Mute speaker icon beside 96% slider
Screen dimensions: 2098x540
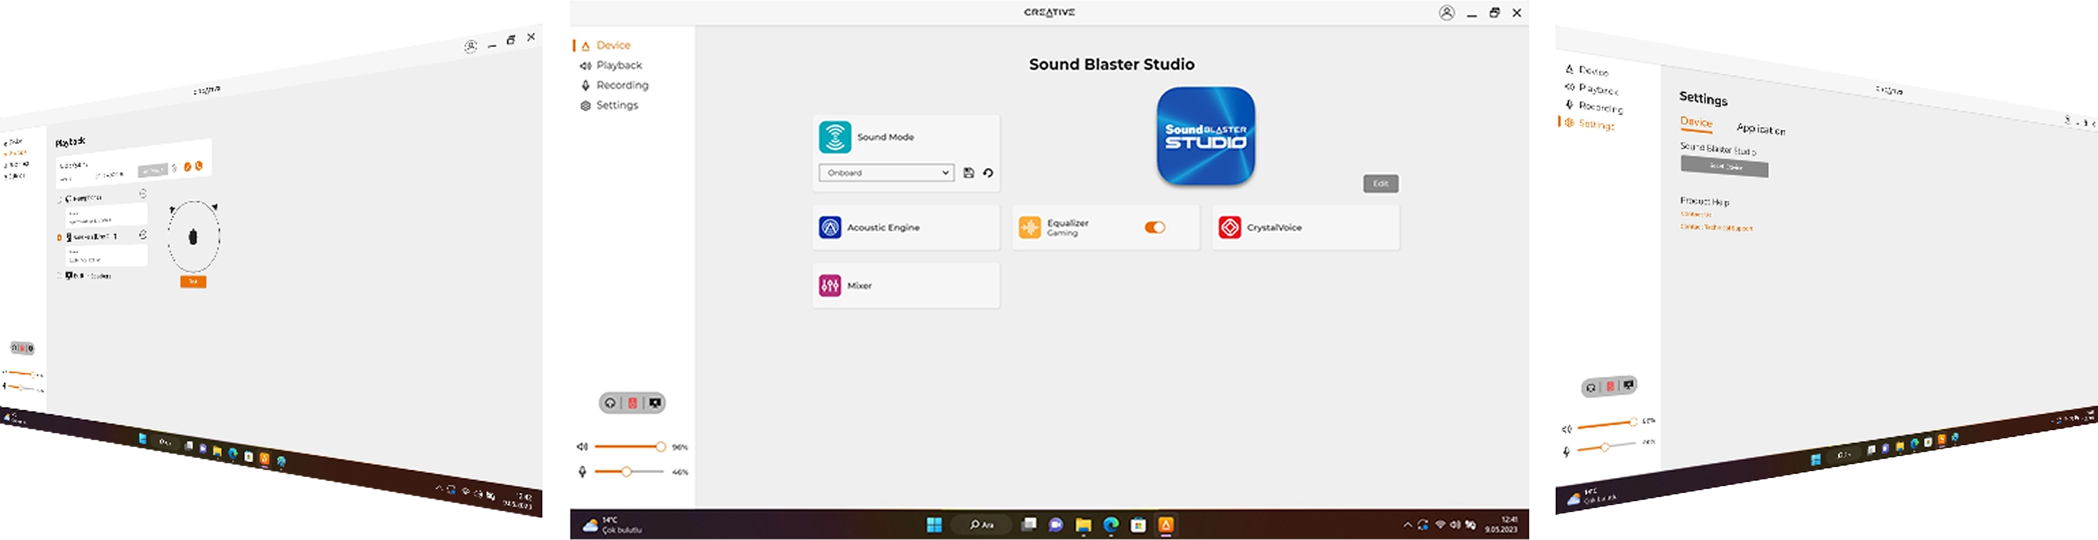582,446
